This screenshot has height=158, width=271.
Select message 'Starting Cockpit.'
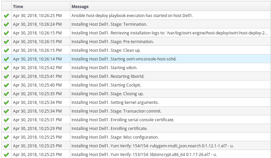click(x=106, y=85)
